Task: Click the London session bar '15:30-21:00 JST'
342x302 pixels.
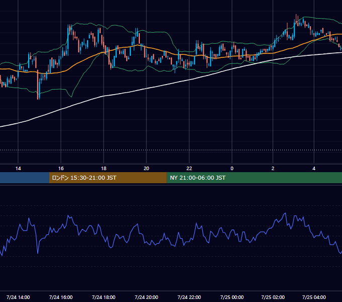Action: pyautogui.click(x=108, y=178)
